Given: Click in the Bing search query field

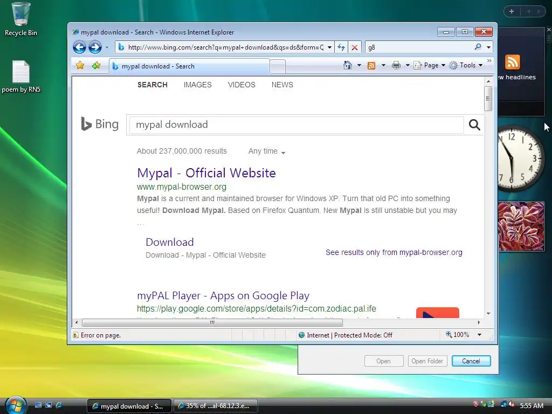Looking at the screenshot, I should 296,125.
